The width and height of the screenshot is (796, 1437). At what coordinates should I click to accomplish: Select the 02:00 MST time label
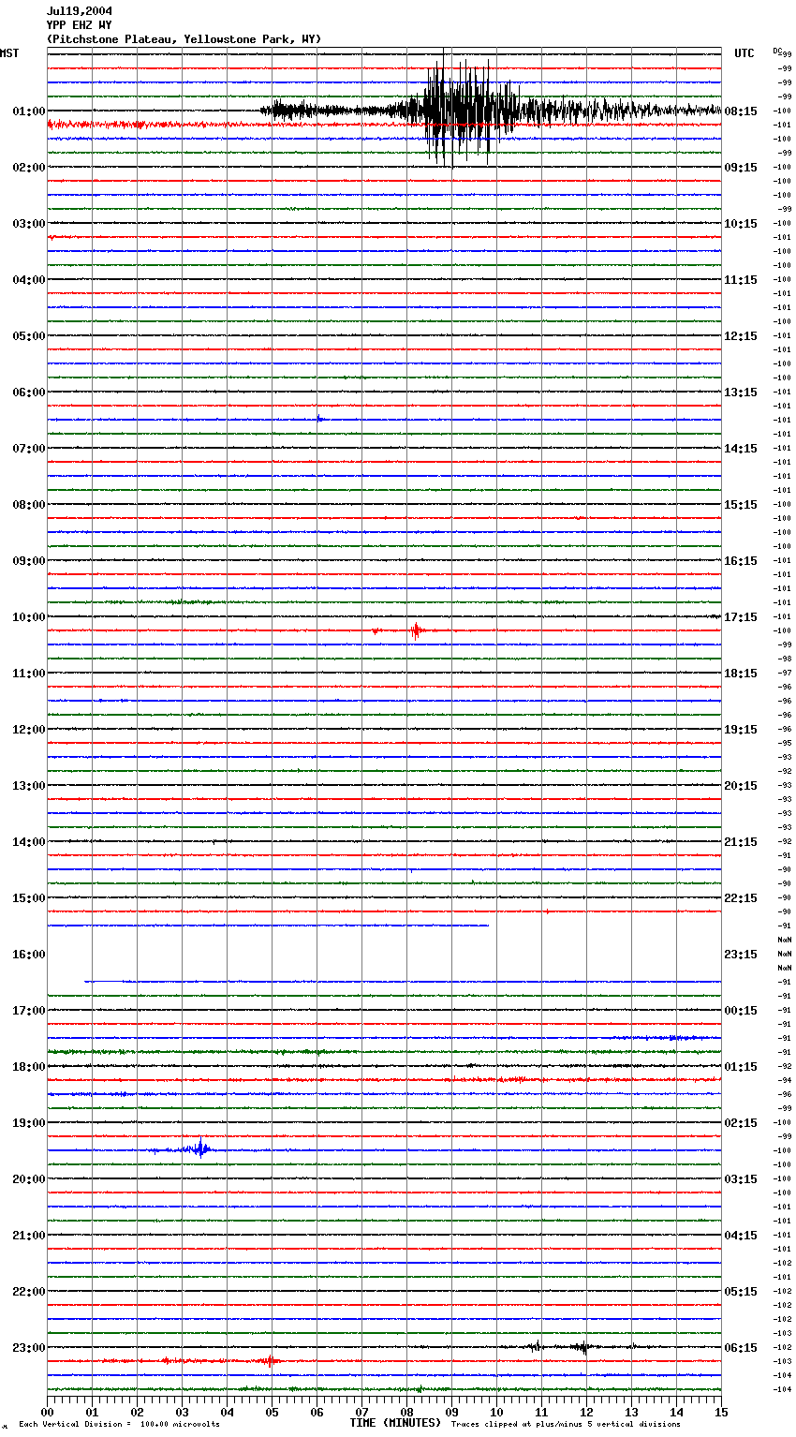29,168
